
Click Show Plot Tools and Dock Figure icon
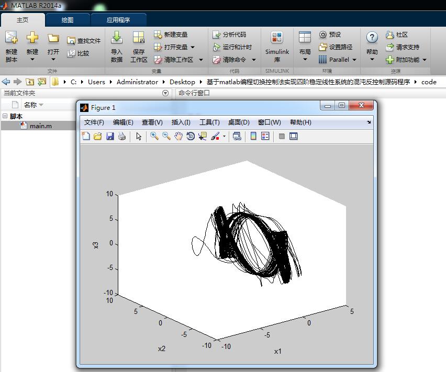294,136
